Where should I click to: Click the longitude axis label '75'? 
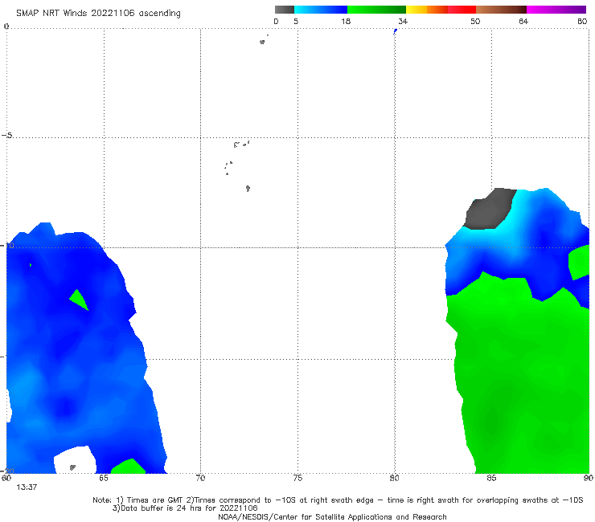[297, 478]
